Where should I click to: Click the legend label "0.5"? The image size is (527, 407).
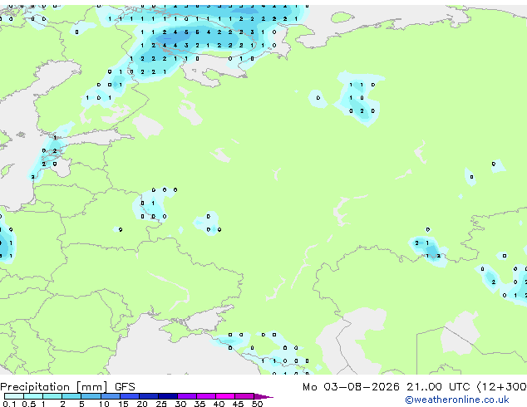[28, 404]
